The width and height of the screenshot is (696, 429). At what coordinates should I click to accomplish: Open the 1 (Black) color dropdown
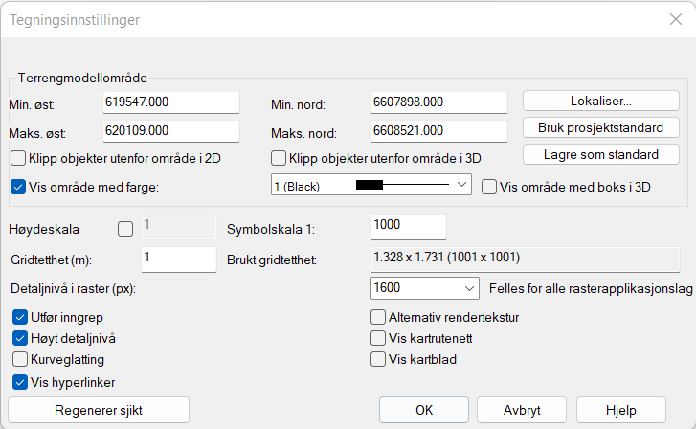pos(371,183)
